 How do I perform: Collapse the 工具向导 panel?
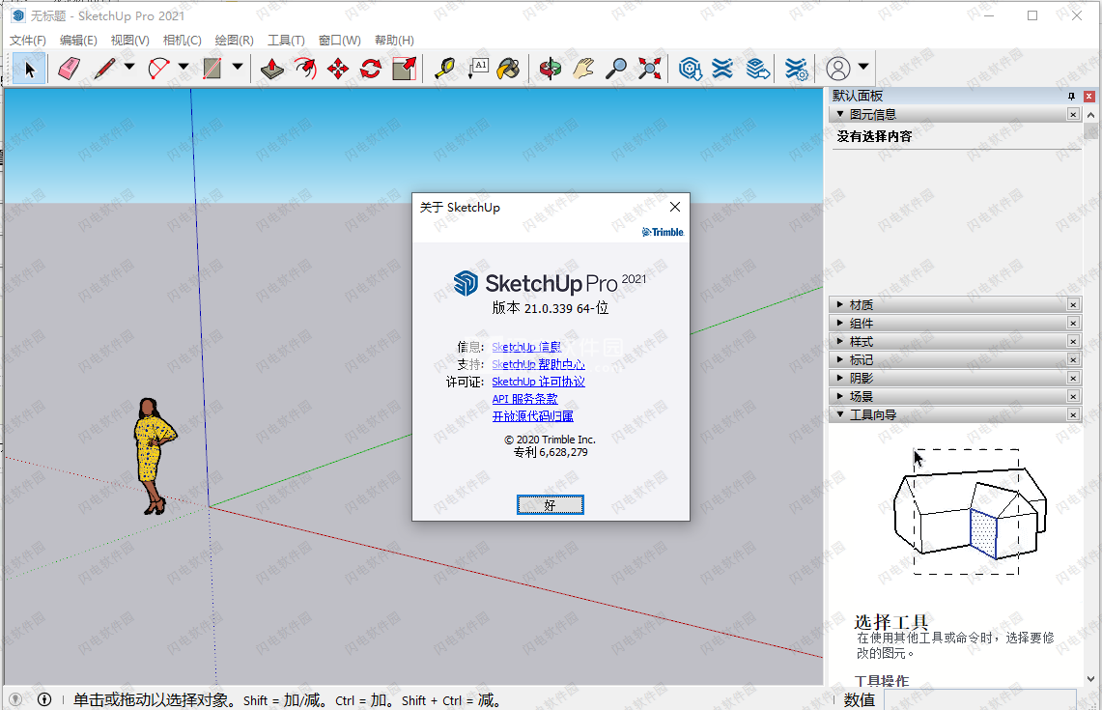[840, 414]
